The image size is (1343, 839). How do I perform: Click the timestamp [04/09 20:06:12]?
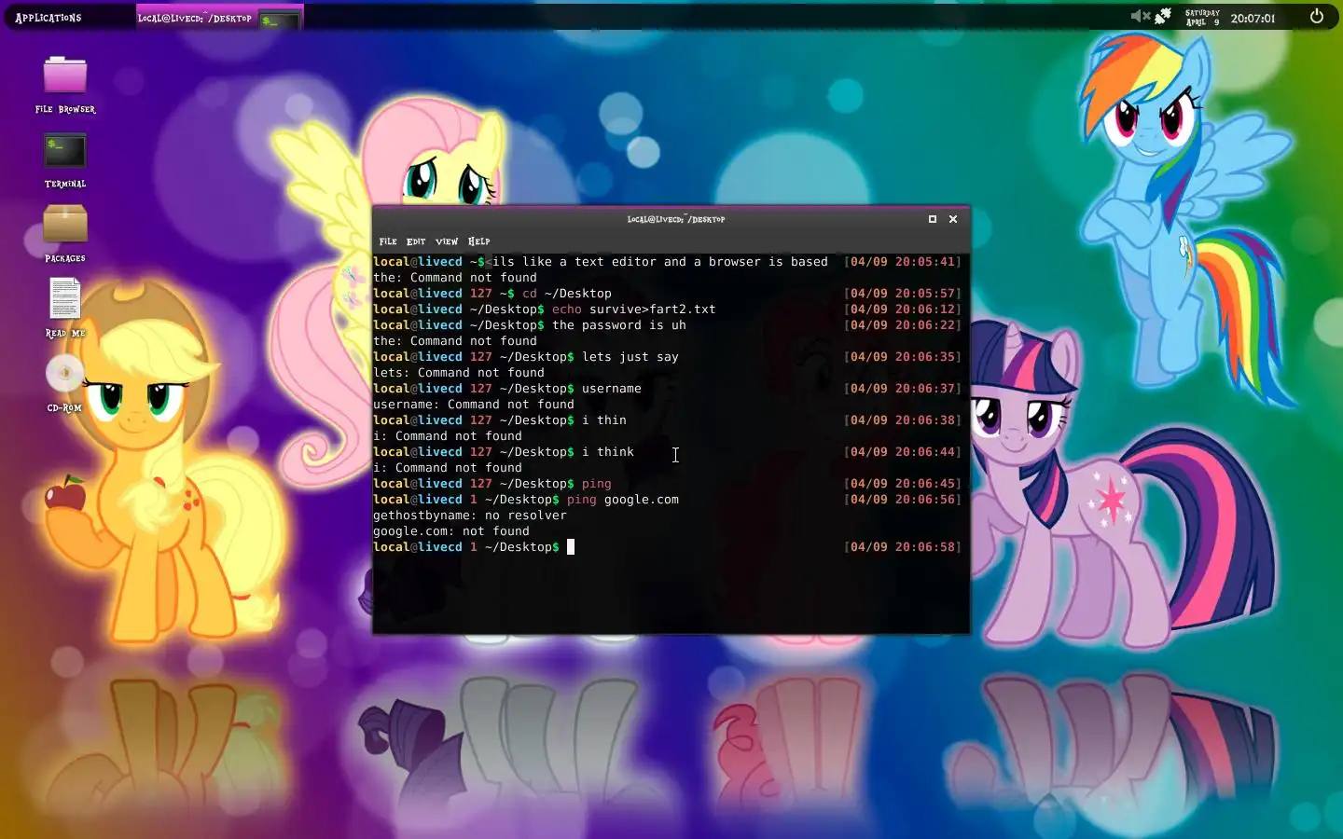tap(903, 309)
